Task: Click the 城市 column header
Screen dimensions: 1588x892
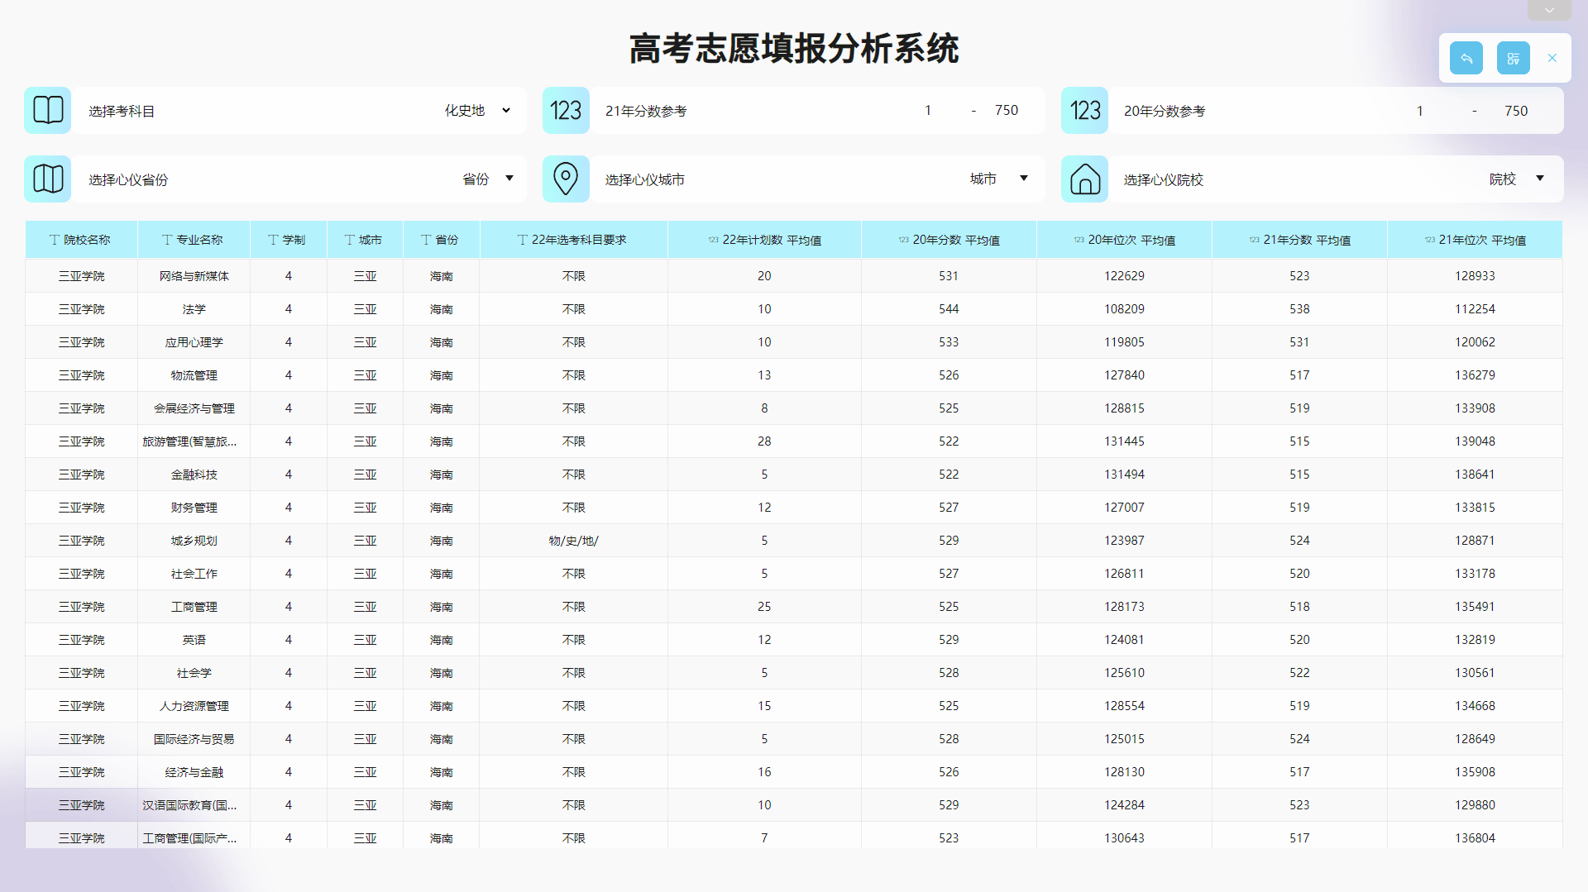Action: tap(365, 240)
